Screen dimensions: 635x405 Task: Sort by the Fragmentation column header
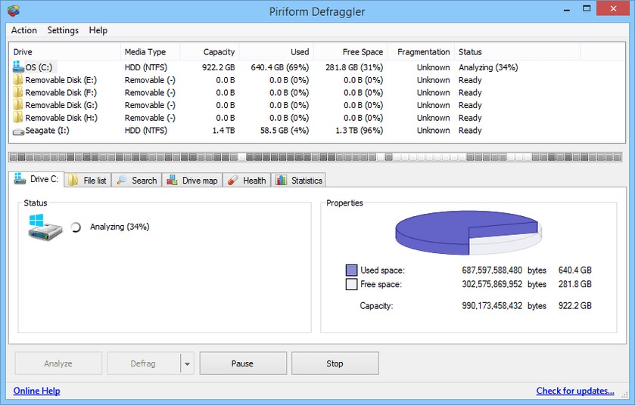(x=421, y=51)
